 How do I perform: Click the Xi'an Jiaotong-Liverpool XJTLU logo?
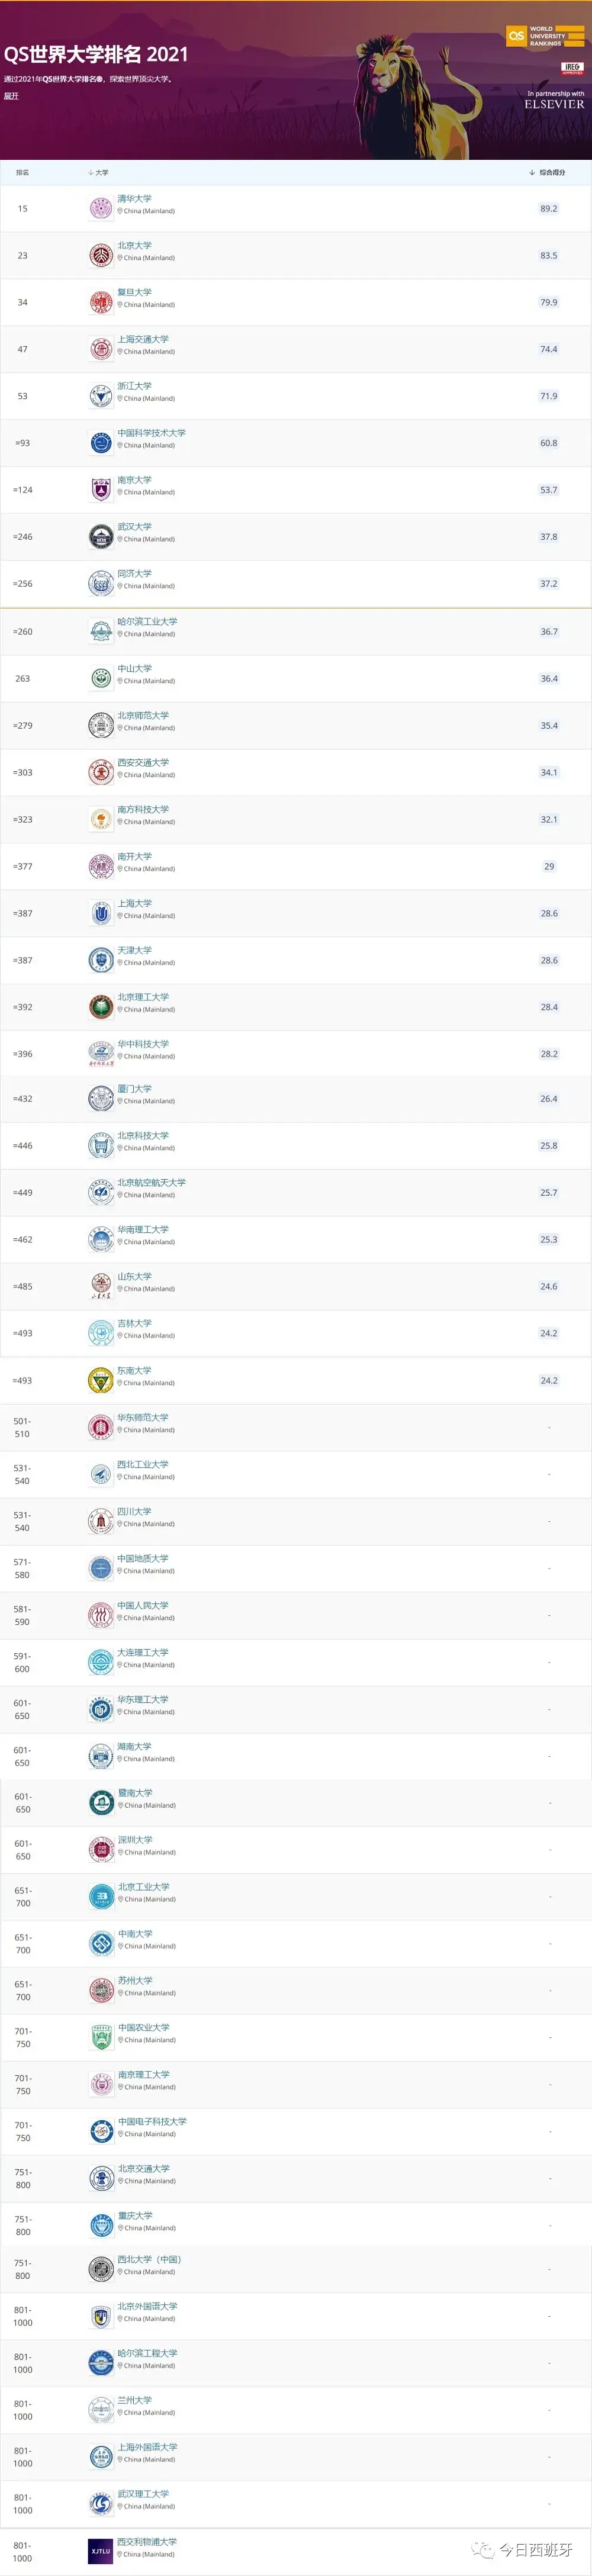pos(101,2550)
